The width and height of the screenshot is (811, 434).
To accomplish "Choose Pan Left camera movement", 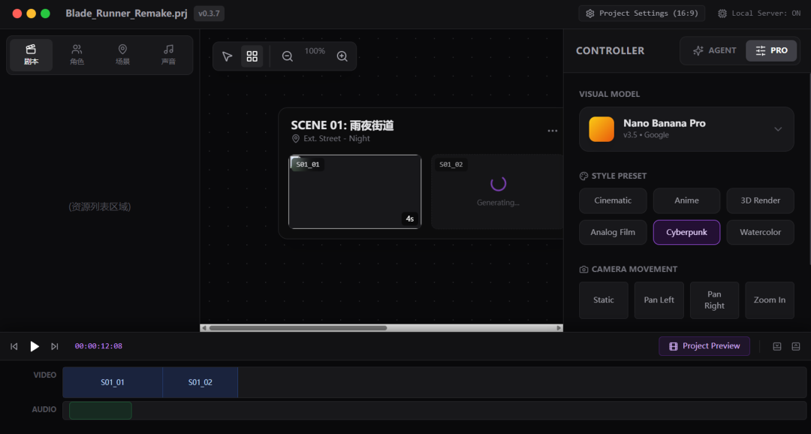I will click(x=659, y=300).
